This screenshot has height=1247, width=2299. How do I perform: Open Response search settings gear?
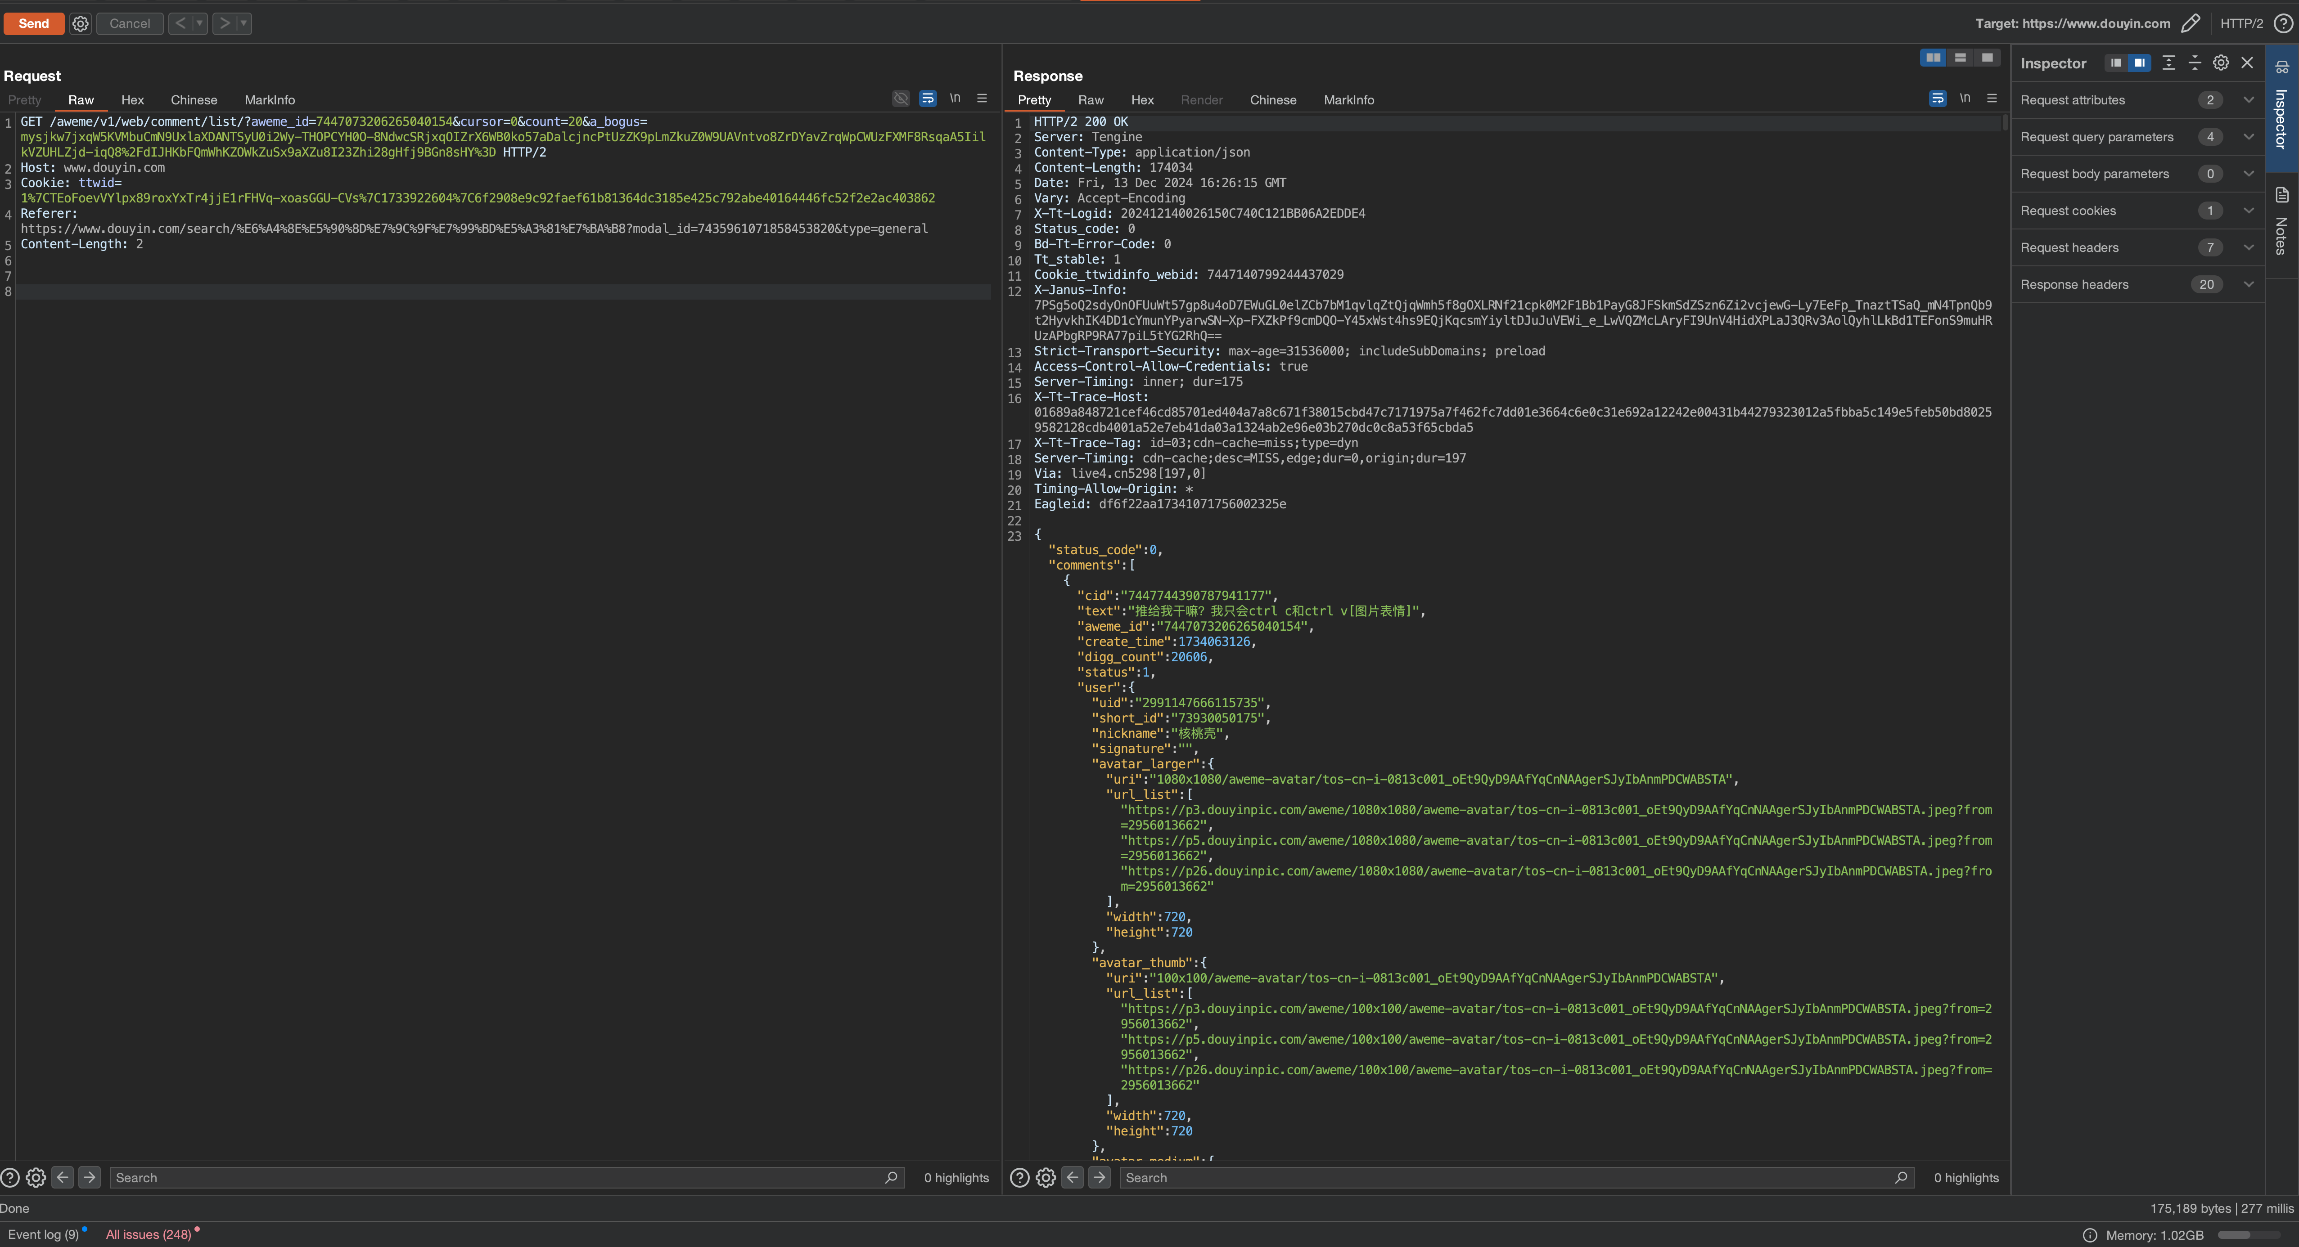click(x=1046, y=1177)
